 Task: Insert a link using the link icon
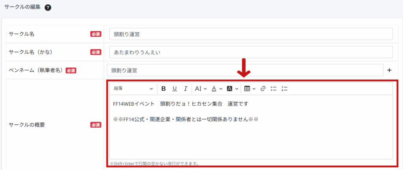coord(263,89)
